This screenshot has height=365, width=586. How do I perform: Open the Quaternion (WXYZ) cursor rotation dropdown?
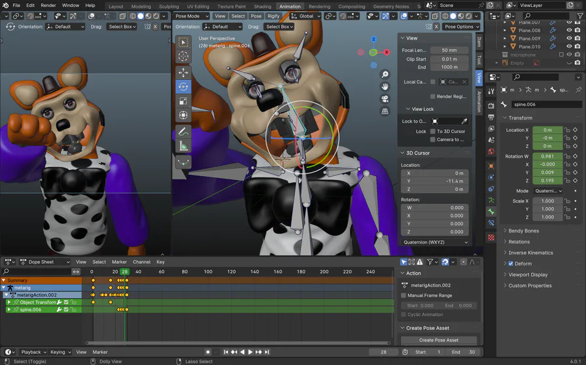pos(436,242)
